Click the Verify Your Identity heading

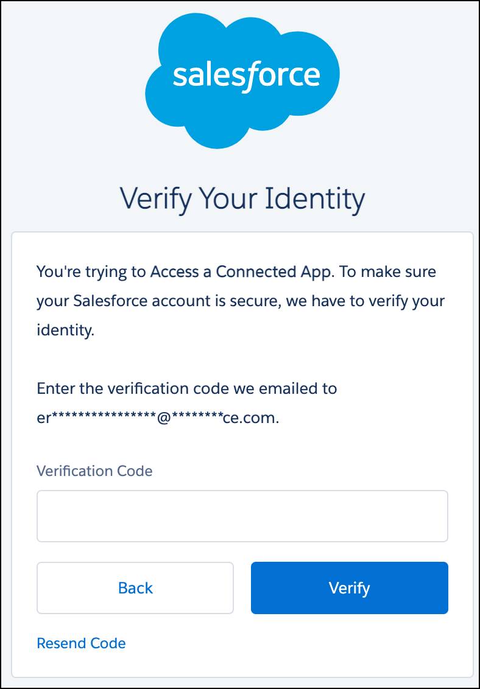pos(240,197)
